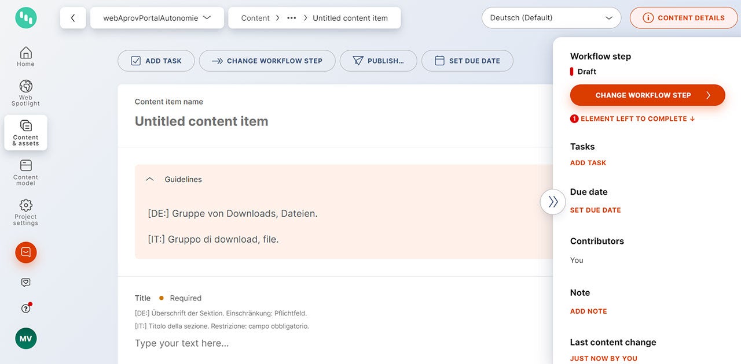Open Web Spotlight from sidebar
Screen dimensions: 741x364
[25, 92]
